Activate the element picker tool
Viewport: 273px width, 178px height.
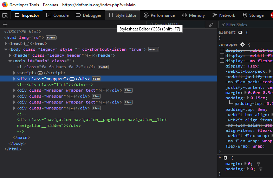click(5, 15)
